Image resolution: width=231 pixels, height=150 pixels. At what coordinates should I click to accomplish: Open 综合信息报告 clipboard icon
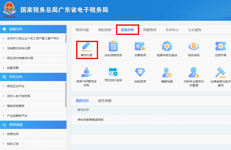tap(113, 46)
